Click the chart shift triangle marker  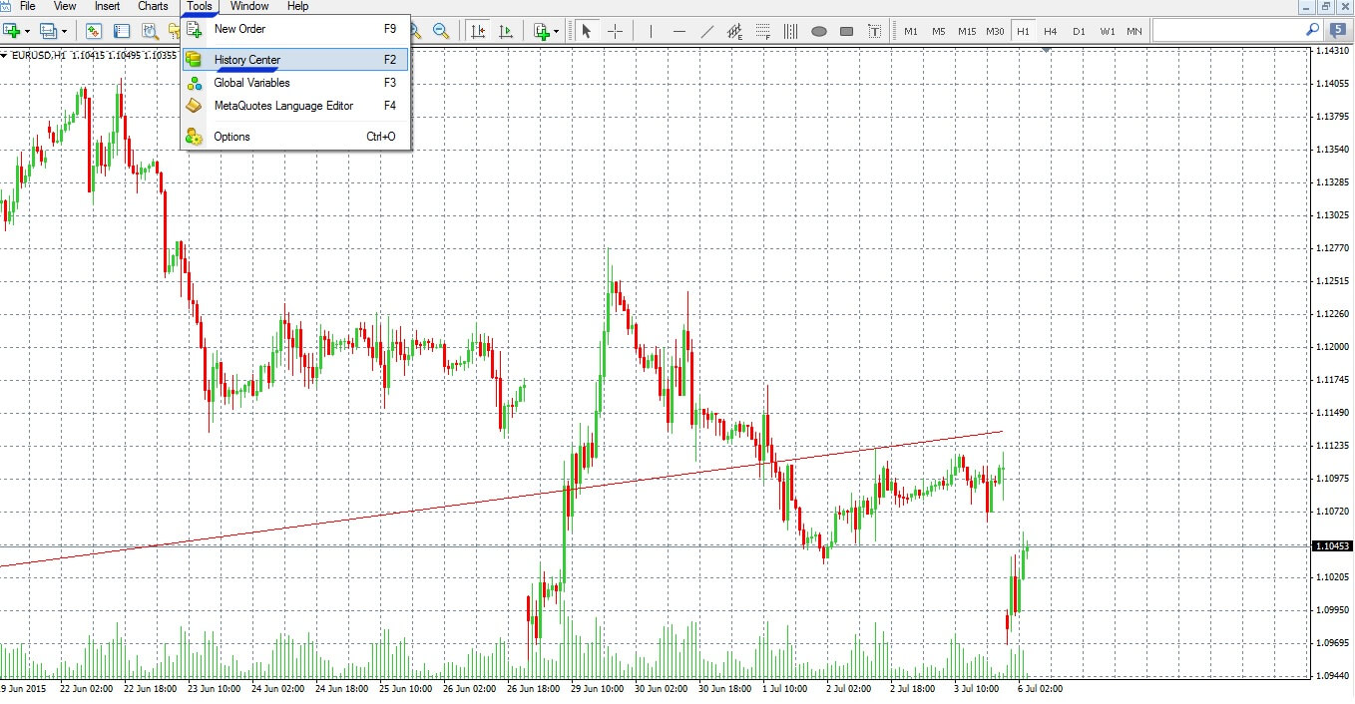pos(1046,50)
